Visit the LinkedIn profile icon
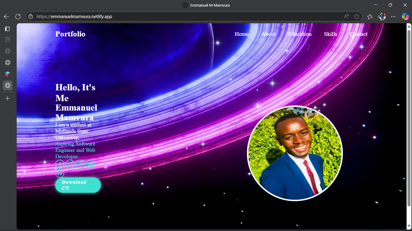The height and width of the screenshot is (231, 412). [x=91, y=164]
